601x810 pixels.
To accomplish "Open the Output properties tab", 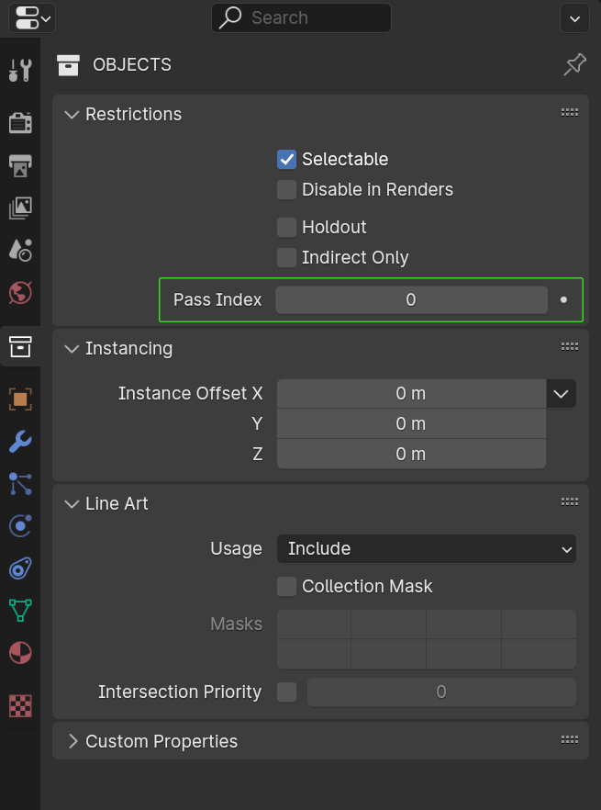I will tap(21, 165).
